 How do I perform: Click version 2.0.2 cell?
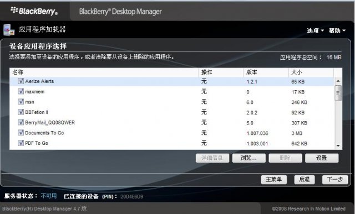pyautogui.click(x=252, y=113)
